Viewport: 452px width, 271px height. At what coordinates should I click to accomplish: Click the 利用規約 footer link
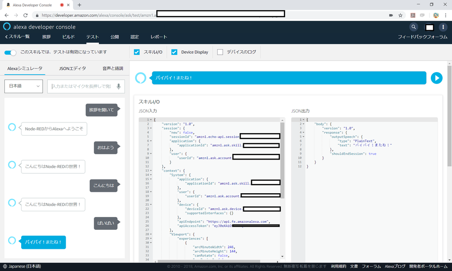pyautogui.click(x=339, y=266)
